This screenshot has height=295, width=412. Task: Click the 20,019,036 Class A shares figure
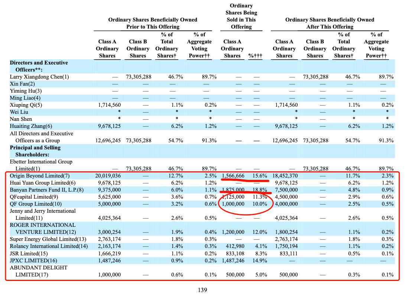[x=108, y=176]
